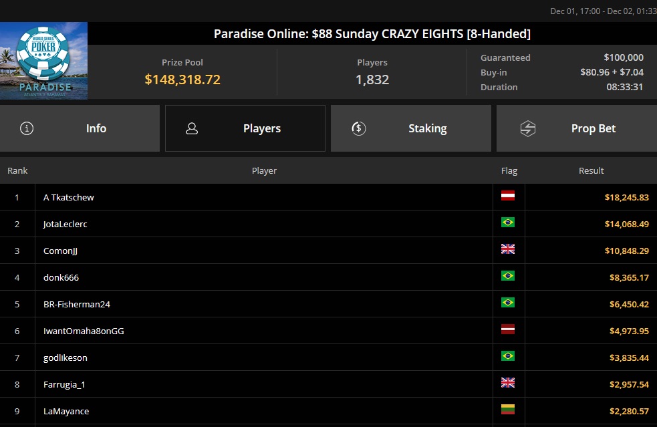Click A Tkatschew's Austrian flag icon
Screen dimensions: 657x427
[508, 196]
